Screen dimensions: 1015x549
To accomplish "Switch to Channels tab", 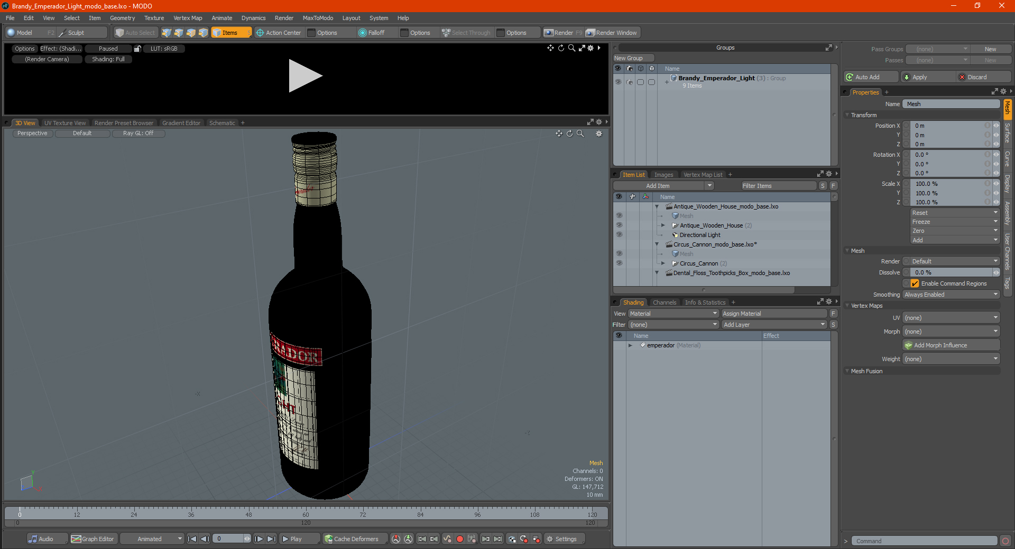I will pyautogui.click(x=665, y=302).
